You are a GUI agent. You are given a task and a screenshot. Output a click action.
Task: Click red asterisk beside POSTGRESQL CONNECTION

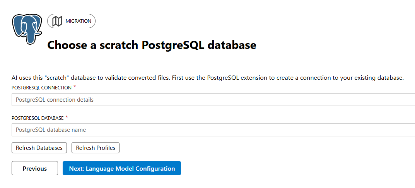pyautogui.click(x=75, y=87)
